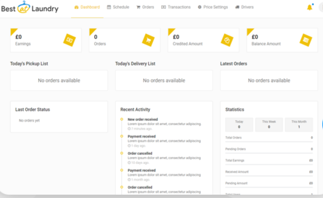This screenshot has height=198, width=323.
Task: Click the Today's Pickup List heading
Action: tap(29, 64)
